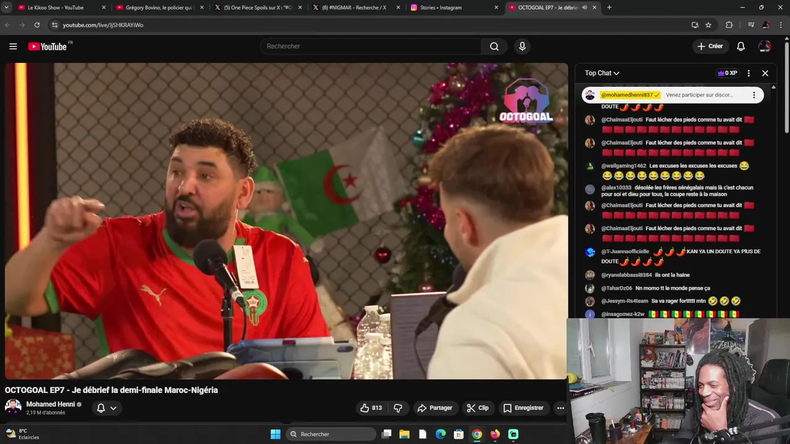Screen dimensions: 790x444
Task: Switch to the One Piece Spoils X tab
Action: [x=258, y=7]
